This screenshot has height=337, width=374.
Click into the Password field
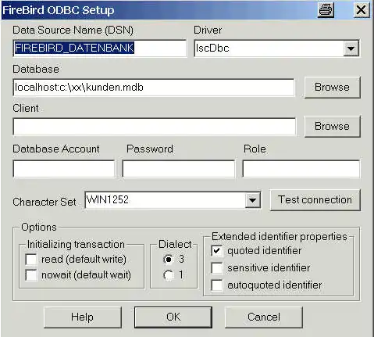coord(179,169)
